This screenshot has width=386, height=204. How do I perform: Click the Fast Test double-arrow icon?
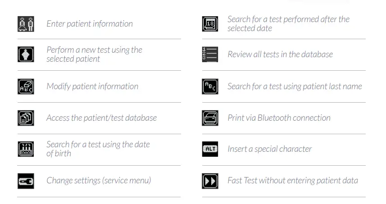tap(210, 181)
